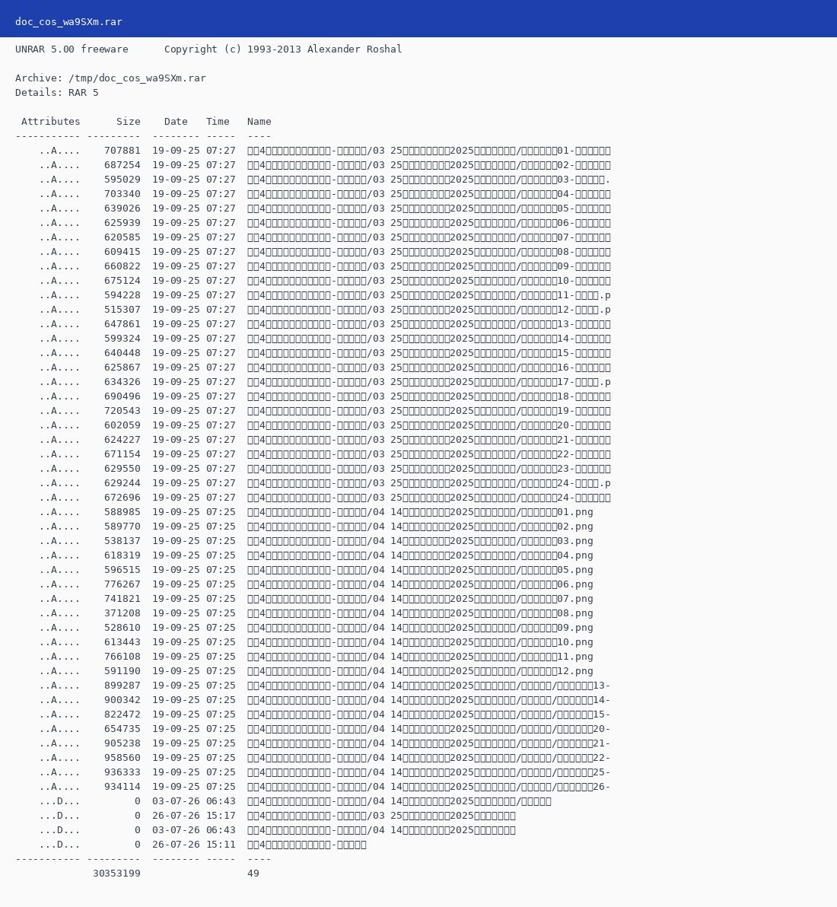Click the total size 30353199
The height and width of the screenshot is (907, 837).
(x=116, y=874)
